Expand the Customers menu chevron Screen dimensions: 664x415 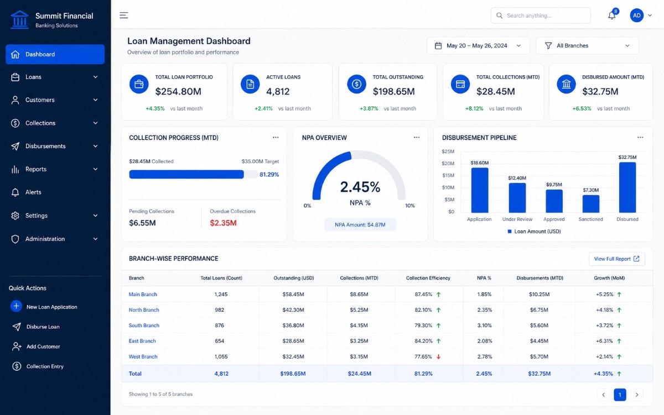tap(95, 100)
